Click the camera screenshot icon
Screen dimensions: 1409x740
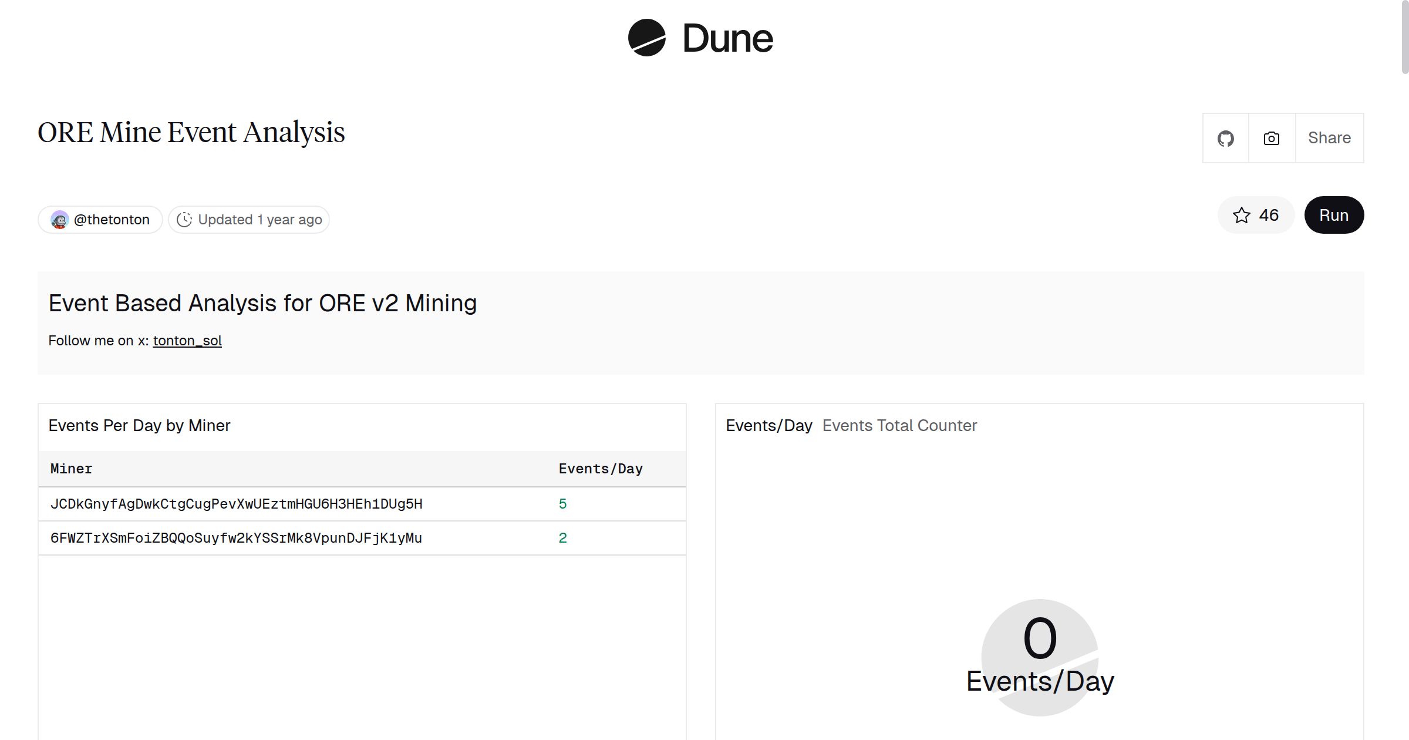pyautogui.click(x=1271, y=138)
